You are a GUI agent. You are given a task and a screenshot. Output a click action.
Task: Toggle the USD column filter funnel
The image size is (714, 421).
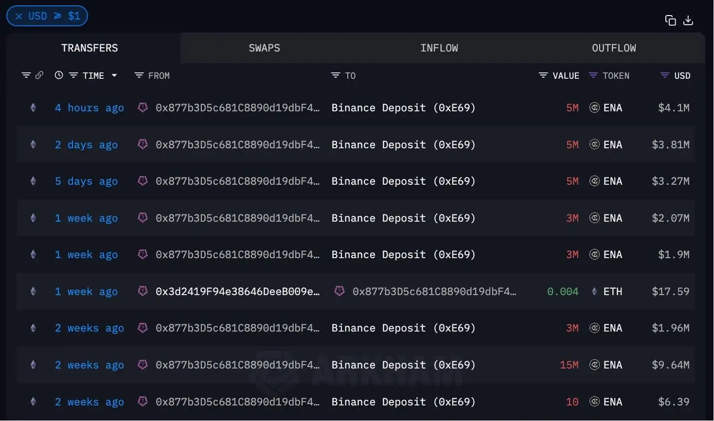pyautogui.click(x=663, y=75)
